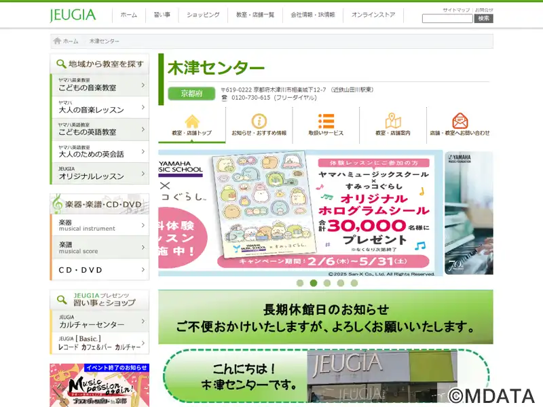Open the Music passion again event banner

(x=100, y=385)
